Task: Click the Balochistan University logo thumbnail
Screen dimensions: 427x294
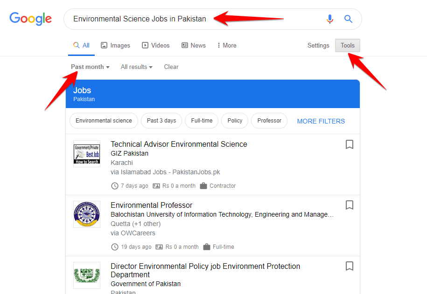Action: tap(87, 214)
